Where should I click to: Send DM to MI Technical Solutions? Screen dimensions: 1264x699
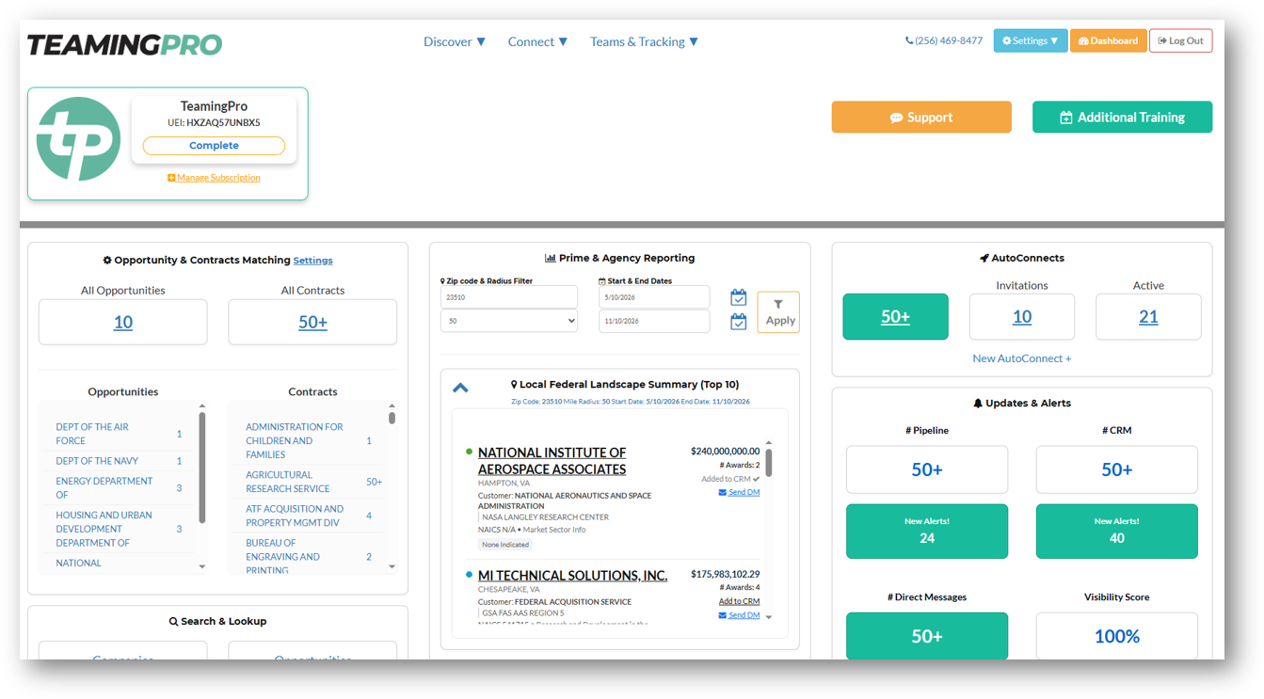[739, 615]
